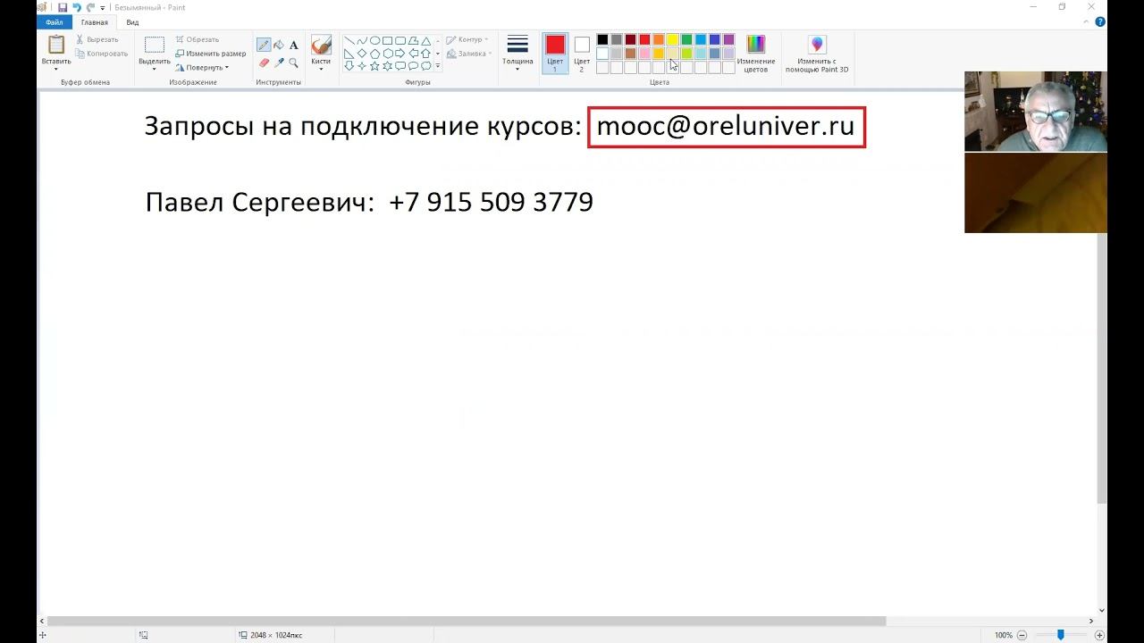
Task: Pick the Hexagon shape
Action: coord(388,54)
